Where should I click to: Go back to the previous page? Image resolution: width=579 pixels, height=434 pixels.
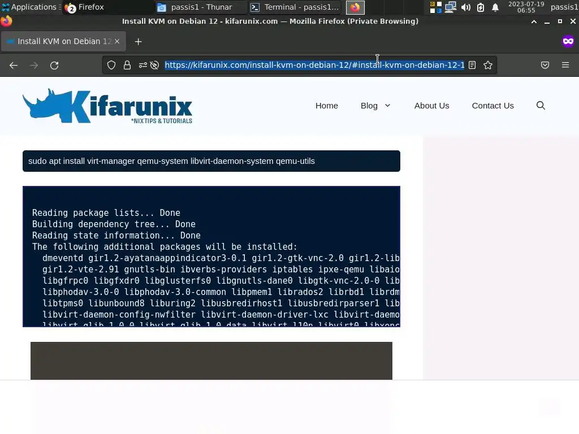click(14, 66)
